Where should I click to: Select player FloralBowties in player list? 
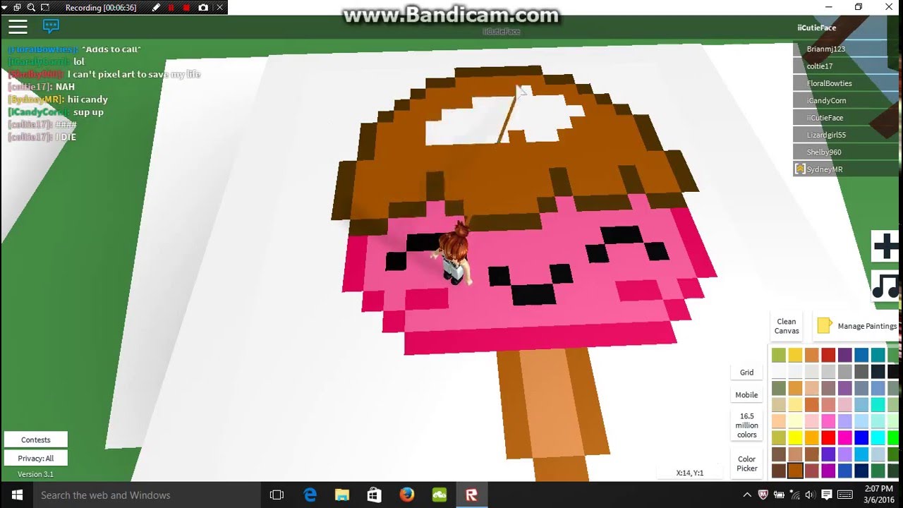click(847, 83)
